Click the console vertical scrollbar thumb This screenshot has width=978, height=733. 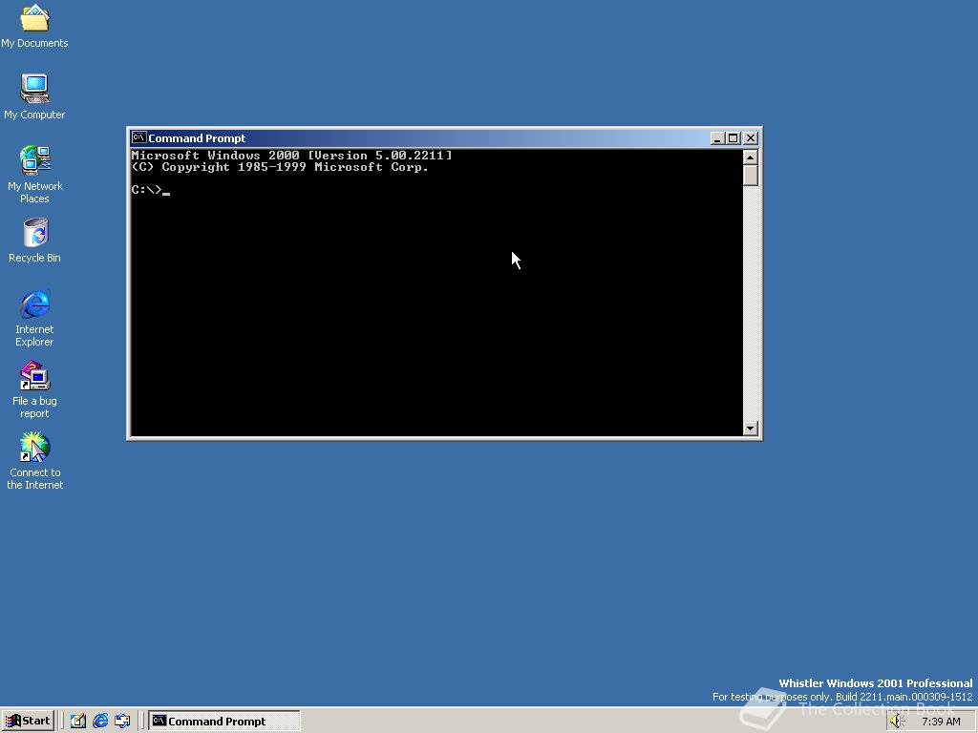click(751, 176)
